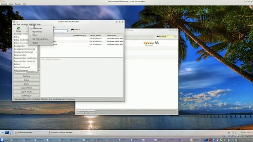The height and width of the screenshot is (142, 253).
Task: Open the Help menu in Synaptic
Action: [x=39, y=24]
